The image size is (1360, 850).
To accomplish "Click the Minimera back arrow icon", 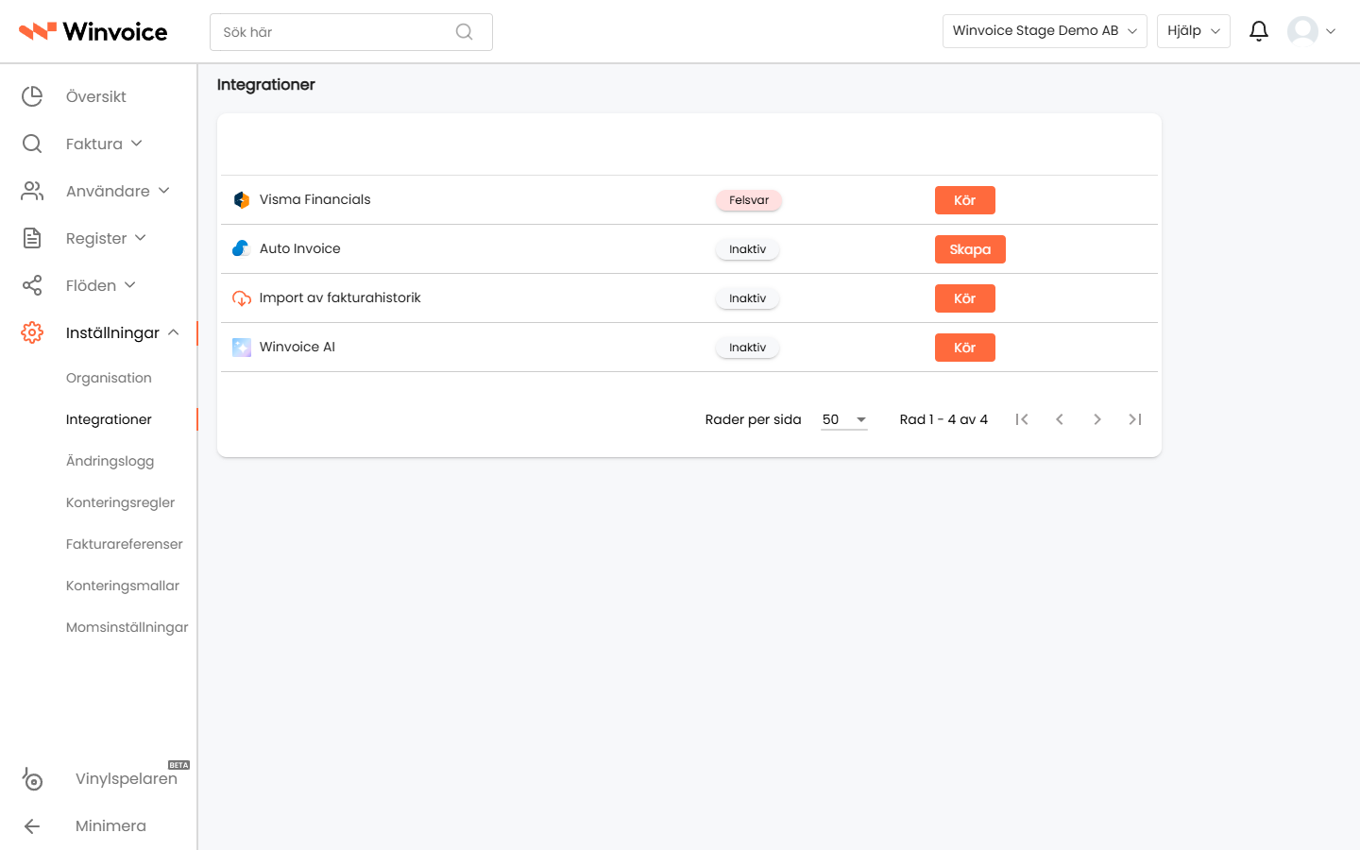I will point(32,826).
